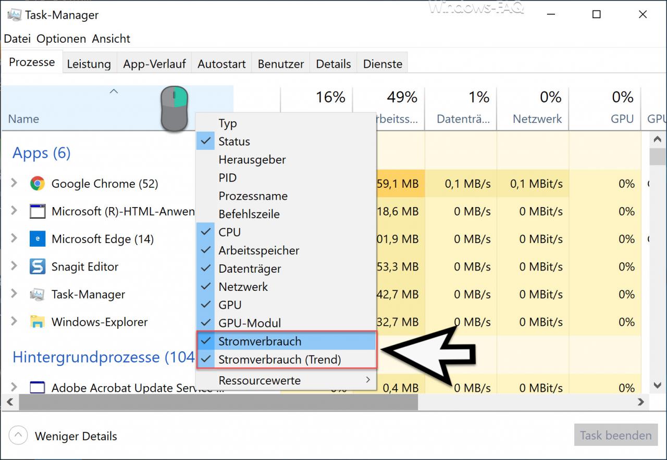Image resolution: width=667 pixels, height=460 pixels.
Task: Click the Adobe Acrobat Update Service icon
Action: pos(37,388)
